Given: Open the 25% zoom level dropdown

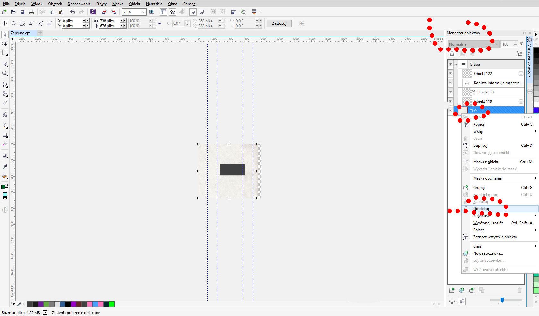Looking at the screenshot, I should tap(143, 12).
